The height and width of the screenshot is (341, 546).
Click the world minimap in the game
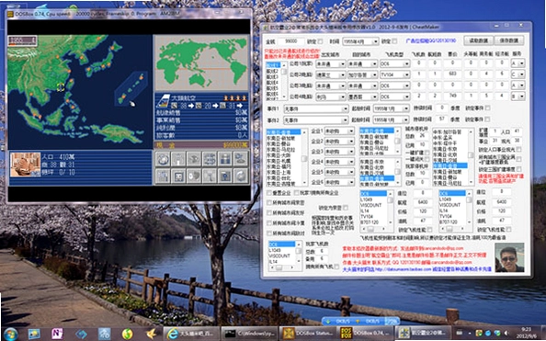point(201,63)
